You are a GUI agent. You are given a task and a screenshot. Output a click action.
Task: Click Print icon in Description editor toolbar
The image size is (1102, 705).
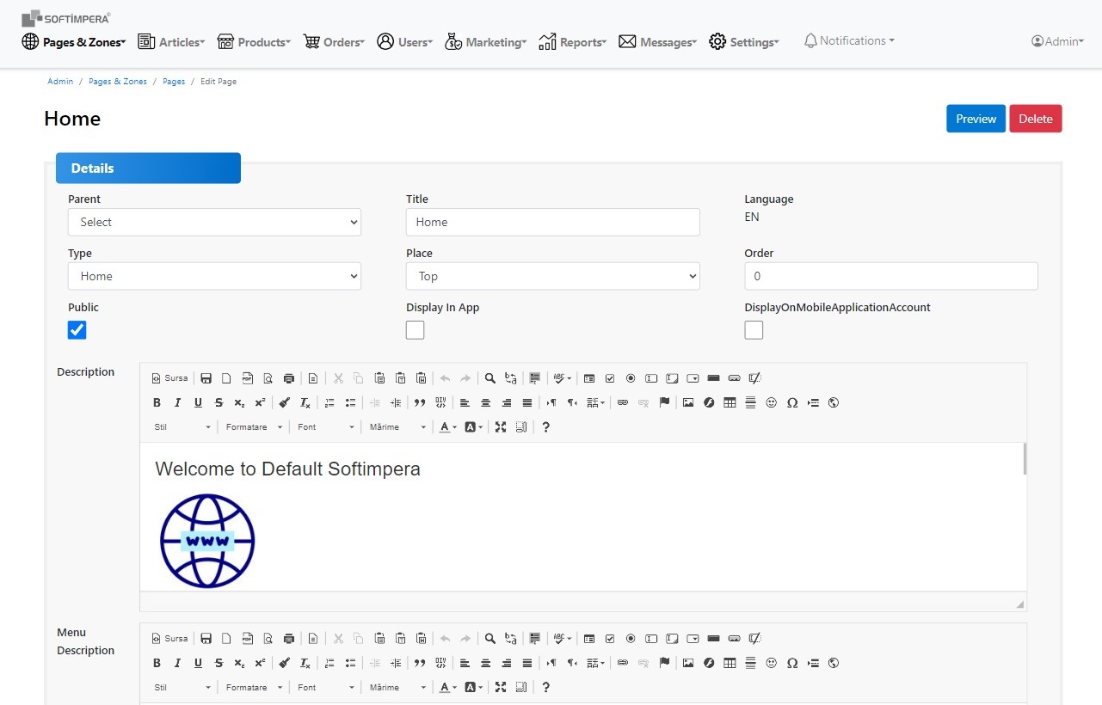[x=289, y=378]
